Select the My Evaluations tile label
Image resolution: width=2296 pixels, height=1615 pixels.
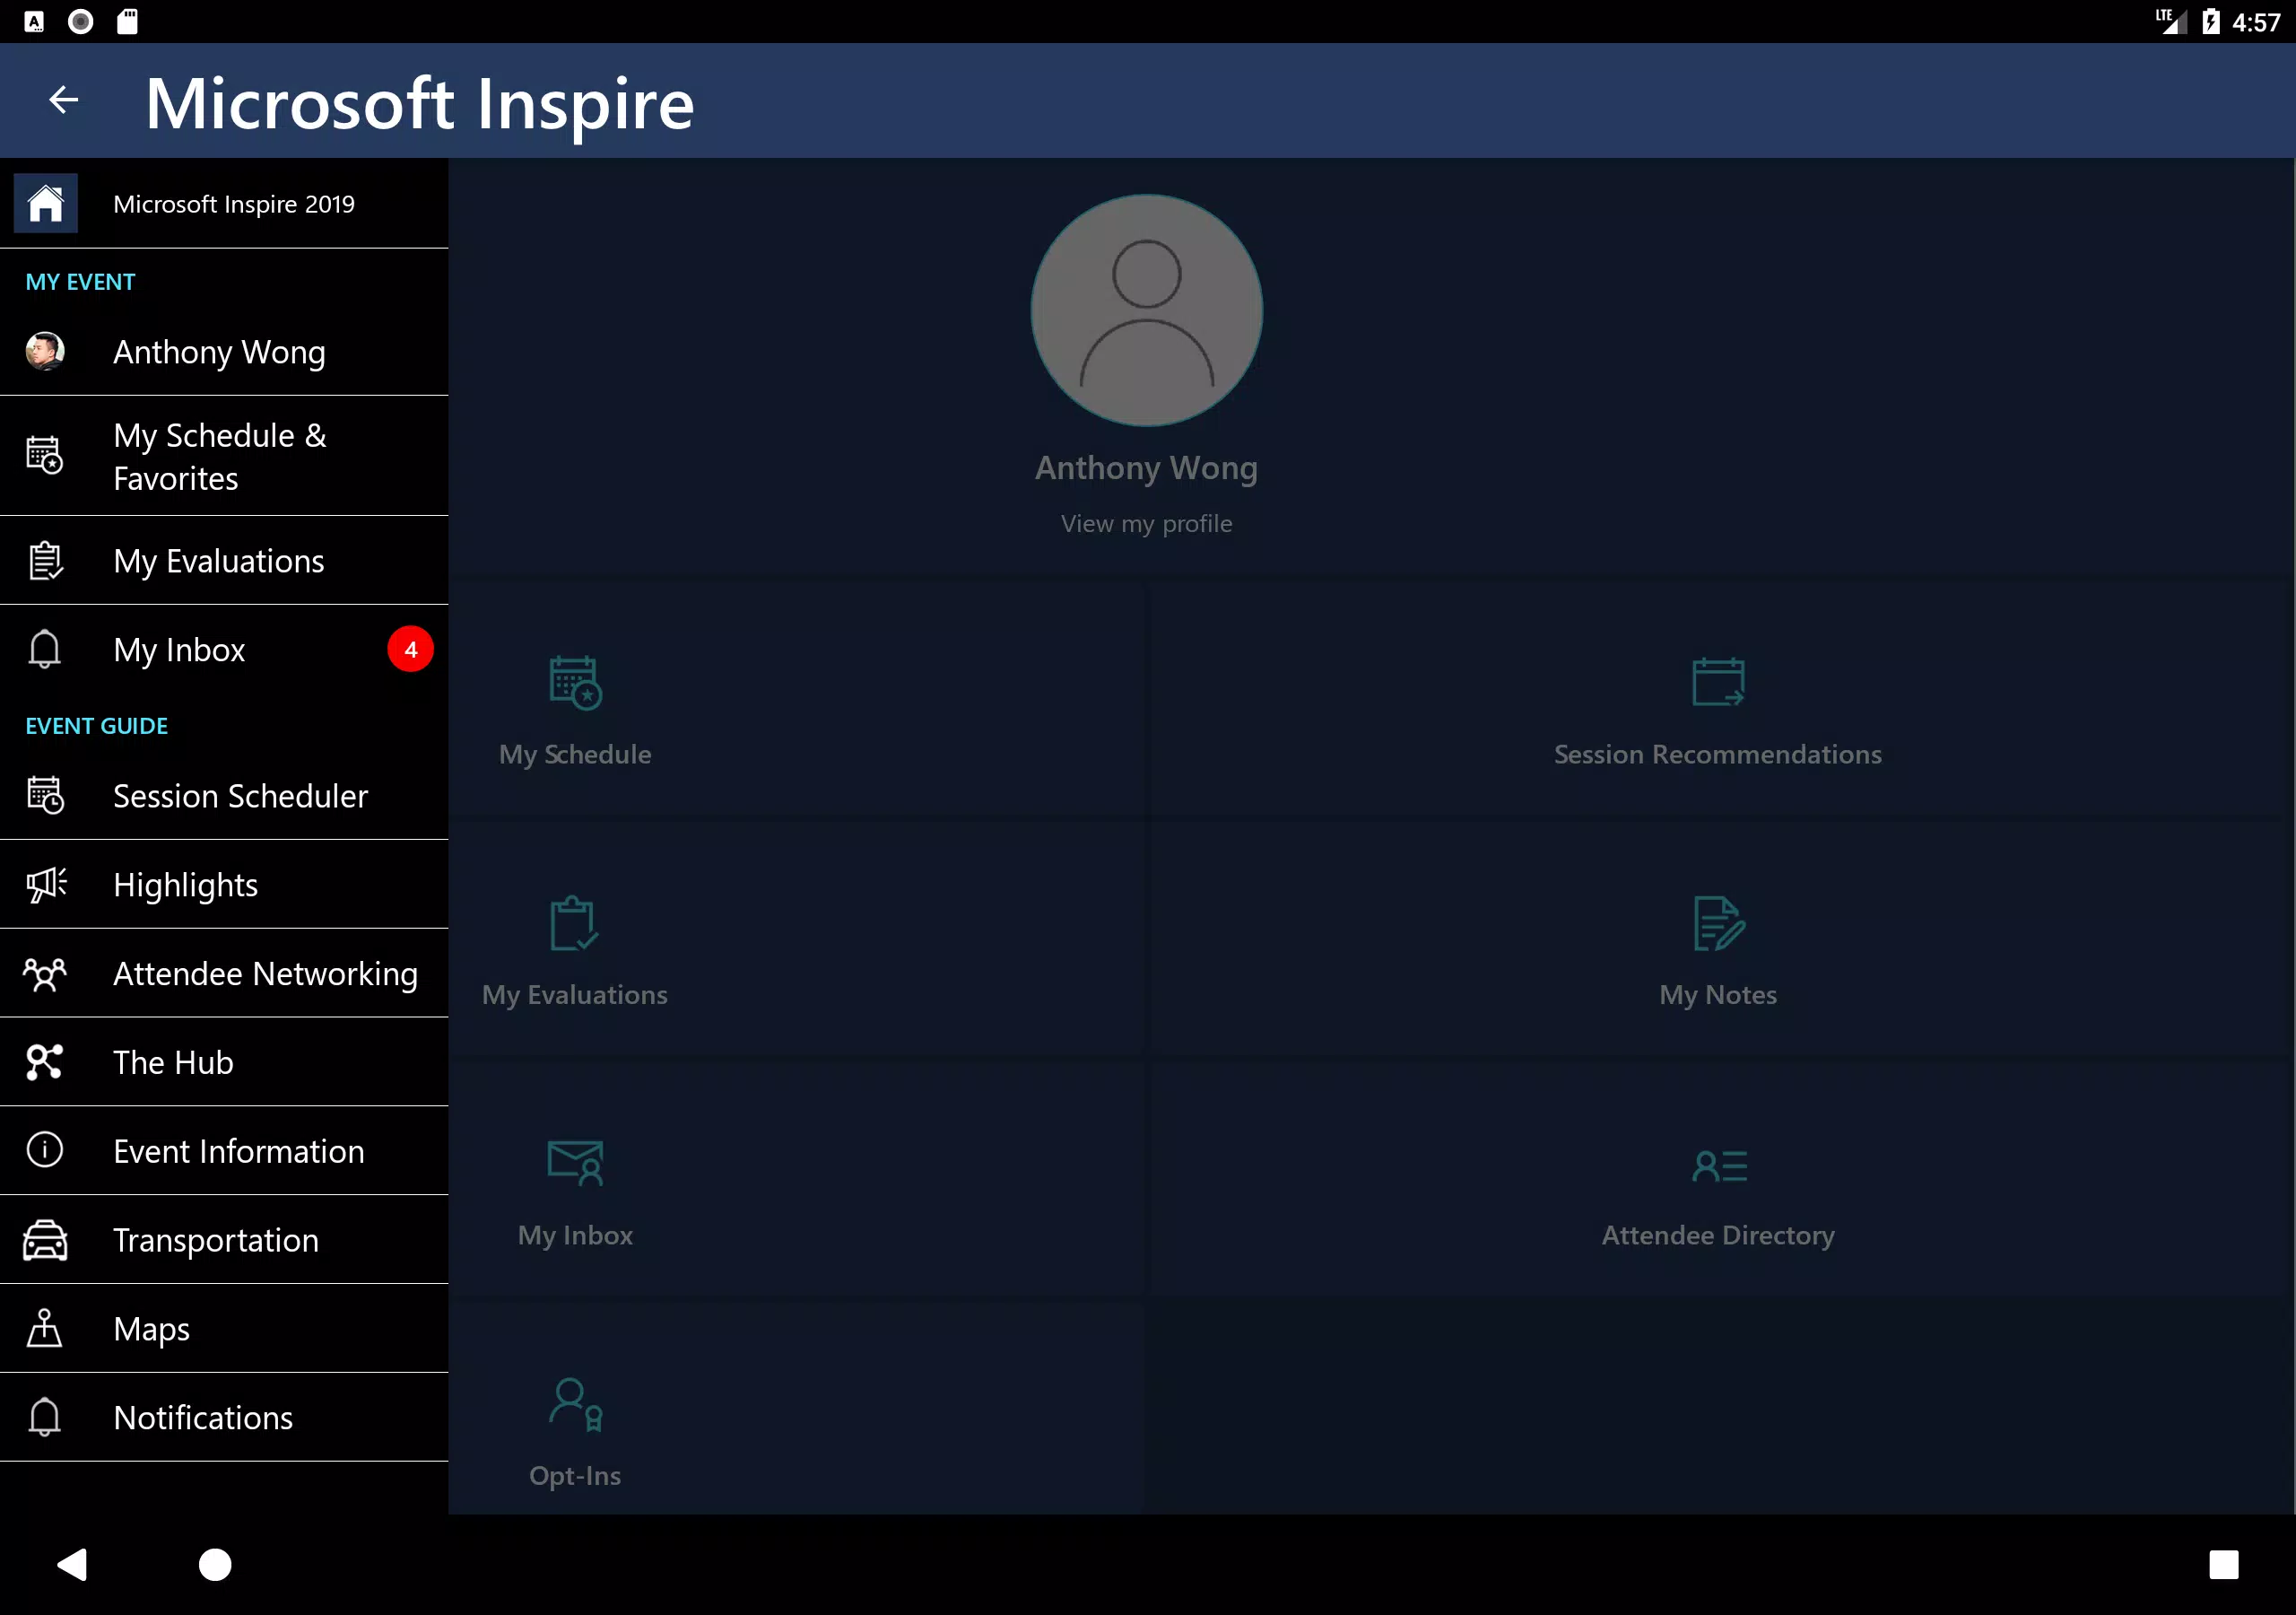(575, 995)
